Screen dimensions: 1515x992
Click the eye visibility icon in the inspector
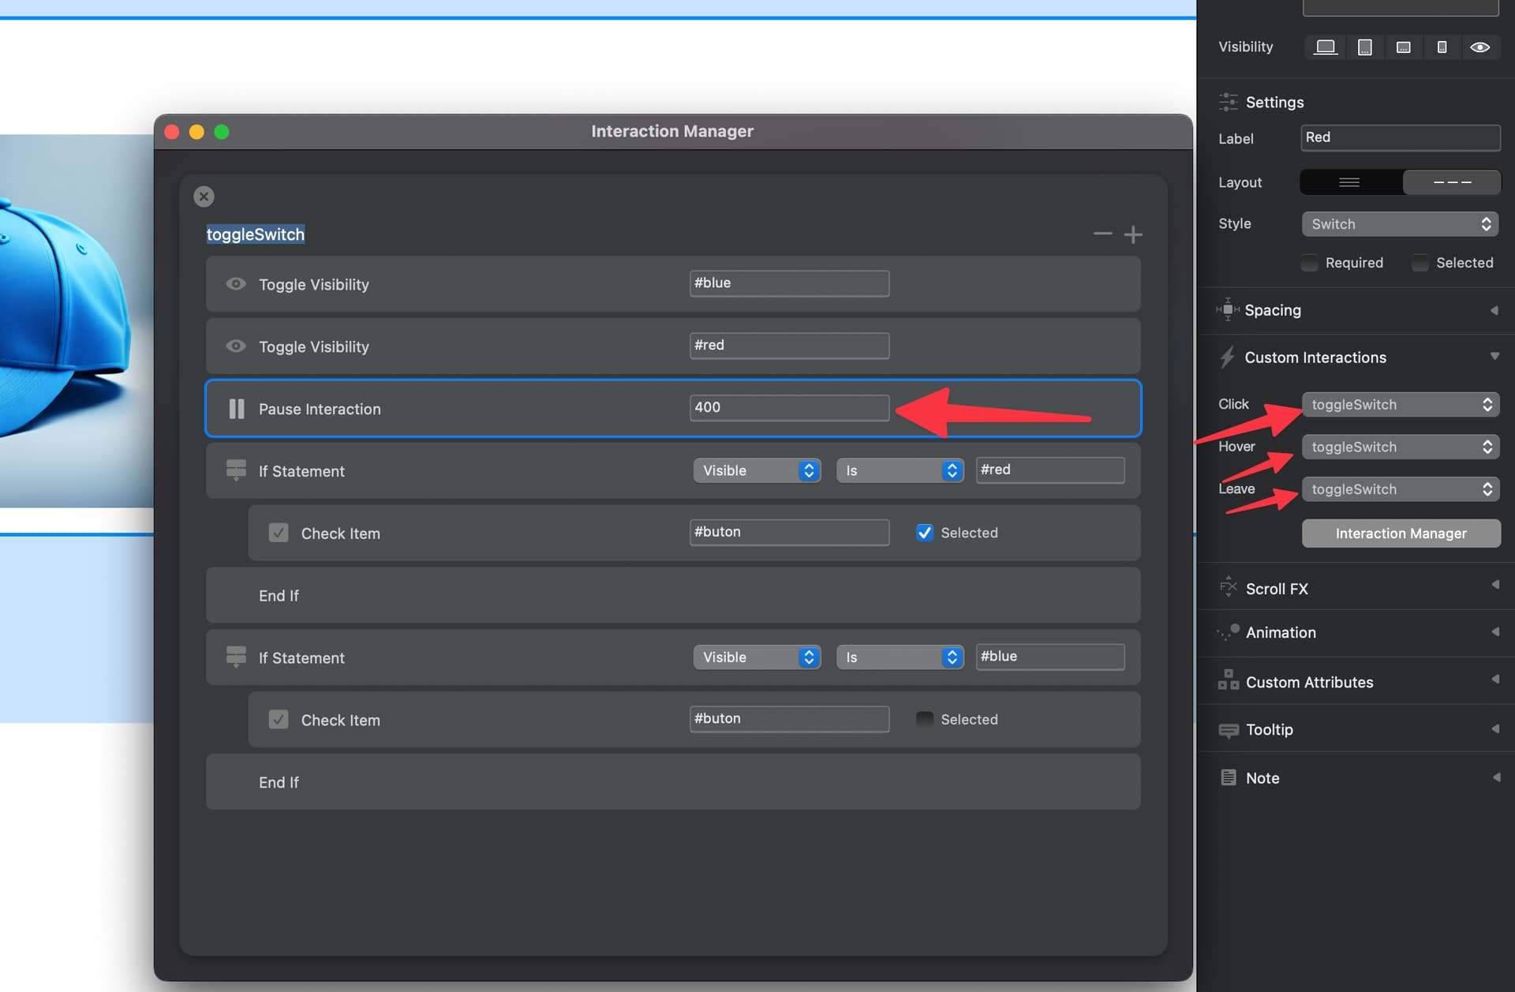1479,47
